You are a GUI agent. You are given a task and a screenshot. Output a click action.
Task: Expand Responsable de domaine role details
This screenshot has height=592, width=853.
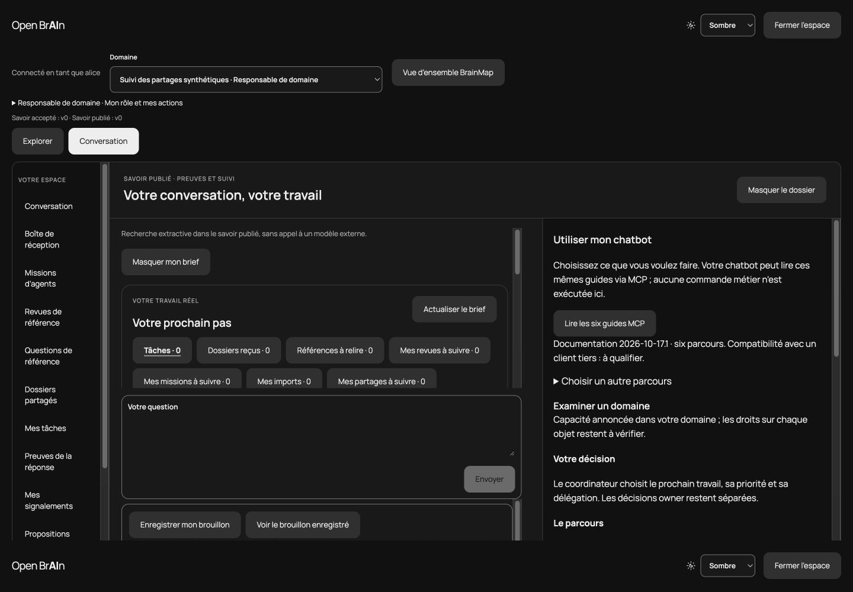97,103
